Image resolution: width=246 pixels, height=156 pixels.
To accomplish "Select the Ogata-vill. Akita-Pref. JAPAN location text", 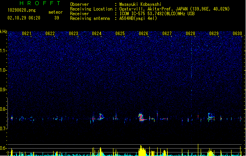I will [x=174, y=9].
